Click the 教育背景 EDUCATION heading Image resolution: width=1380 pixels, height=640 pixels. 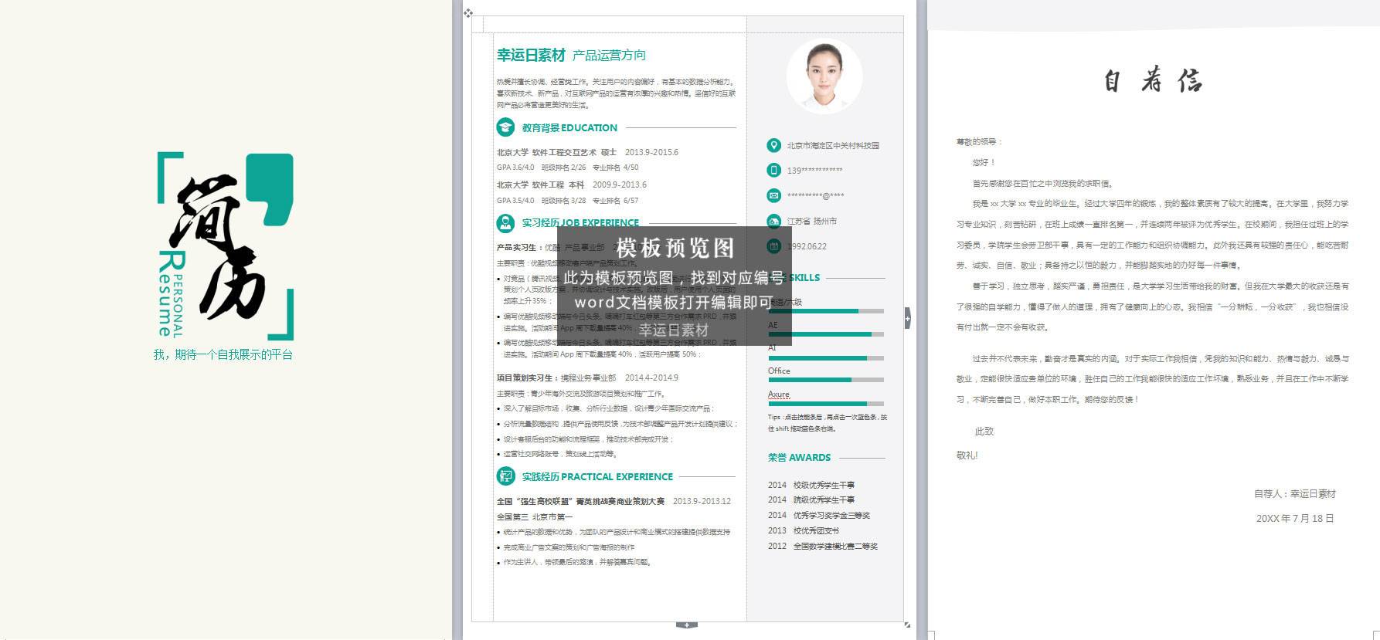coord(569,127)
